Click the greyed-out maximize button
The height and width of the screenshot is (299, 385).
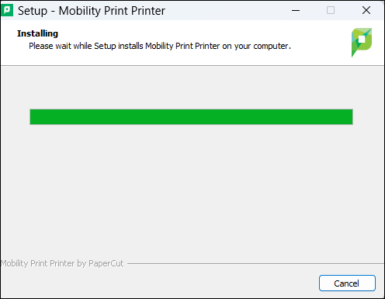[x=331, y=10]
